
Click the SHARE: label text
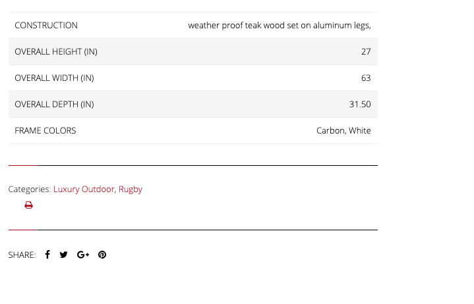click(22, 255)
